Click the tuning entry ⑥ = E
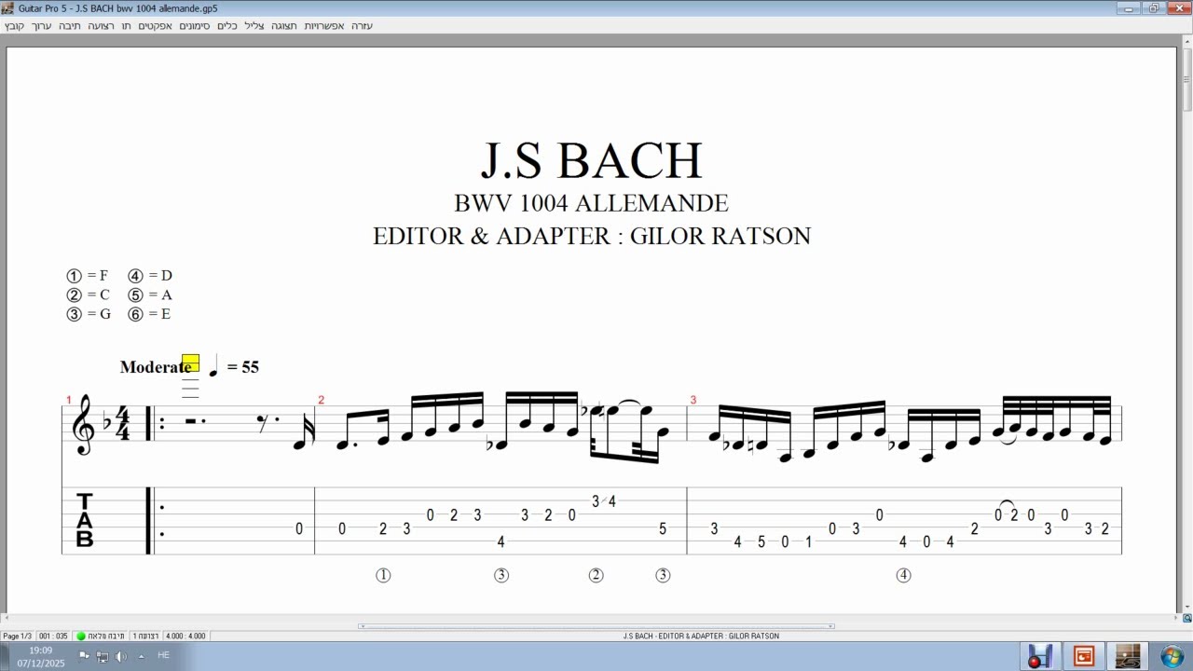The image size is (1193, 671). tap(149, 314)
